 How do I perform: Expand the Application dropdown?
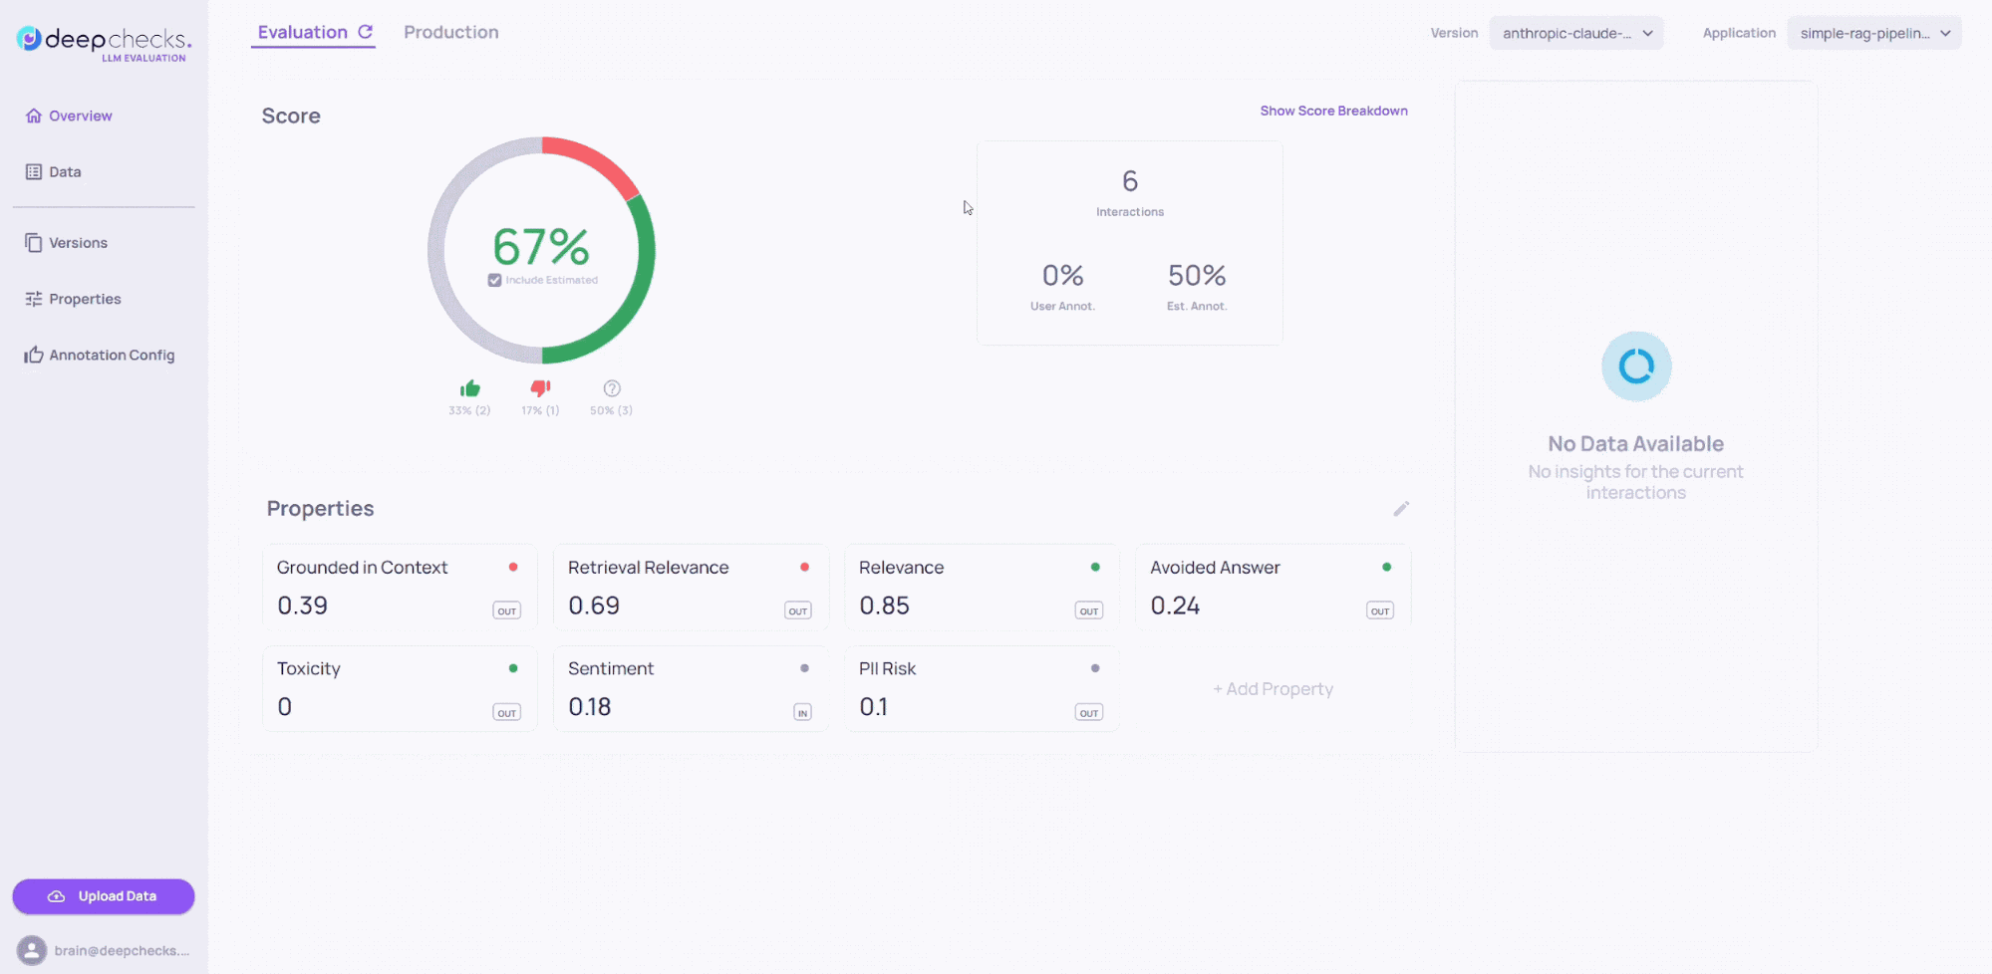(1873, 33)
